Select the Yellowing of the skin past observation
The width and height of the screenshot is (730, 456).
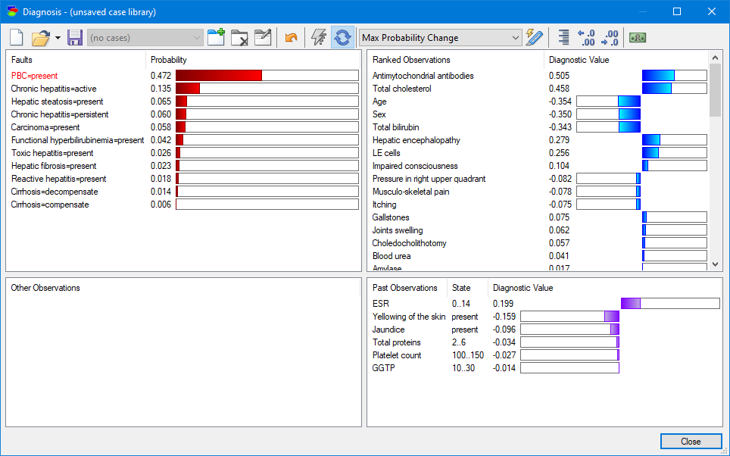pyautogui.click(x=409, y=317)
